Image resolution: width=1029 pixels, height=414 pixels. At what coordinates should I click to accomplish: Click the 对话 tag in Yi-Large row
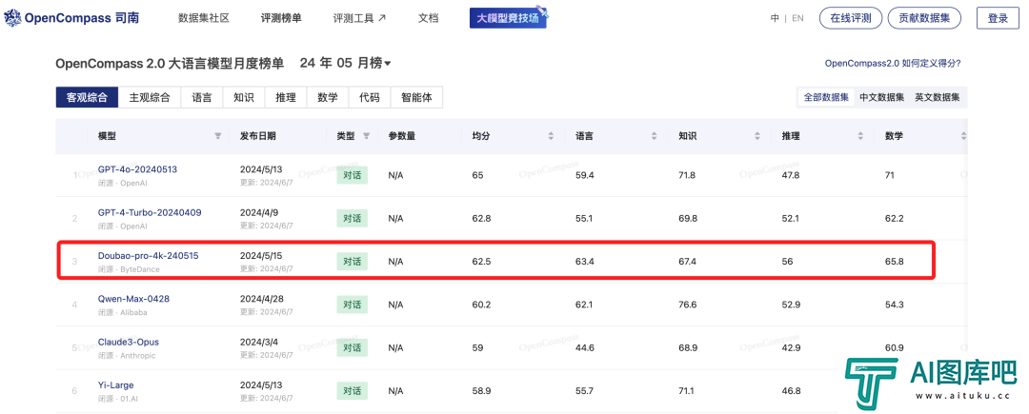[353, 391]
